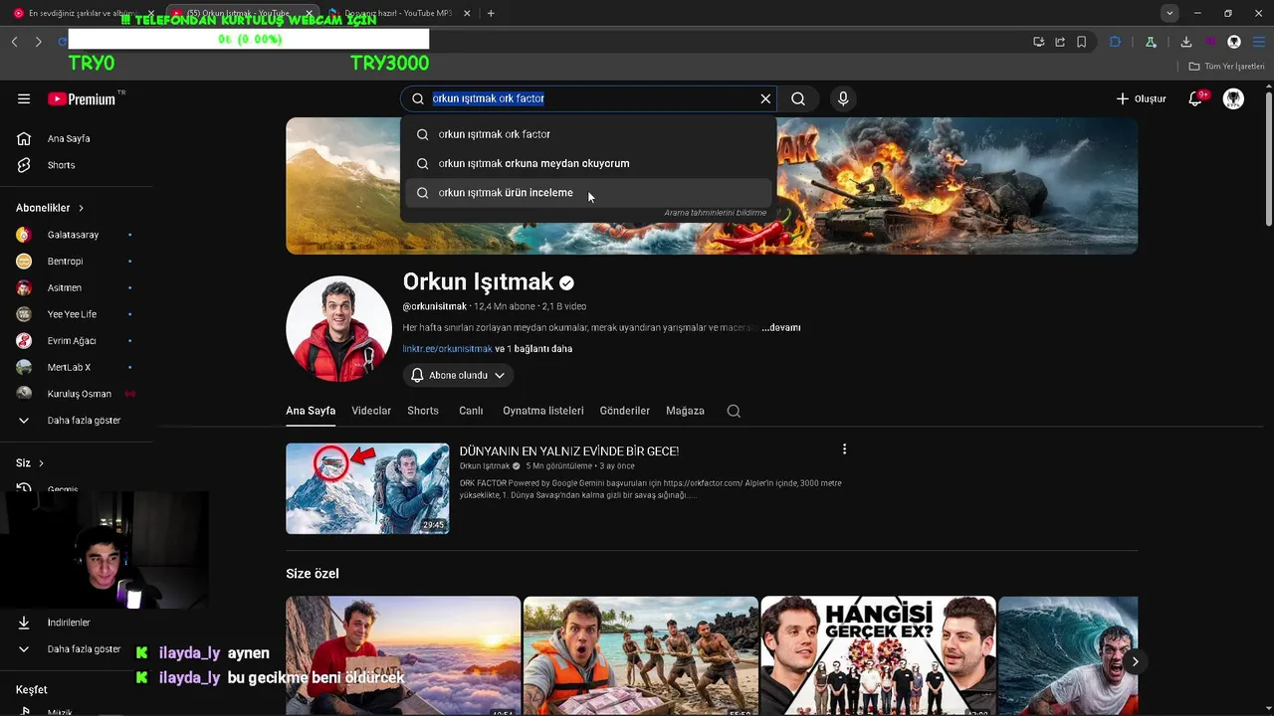Bookmark this page via the bookmark icon

(1082, 42)
